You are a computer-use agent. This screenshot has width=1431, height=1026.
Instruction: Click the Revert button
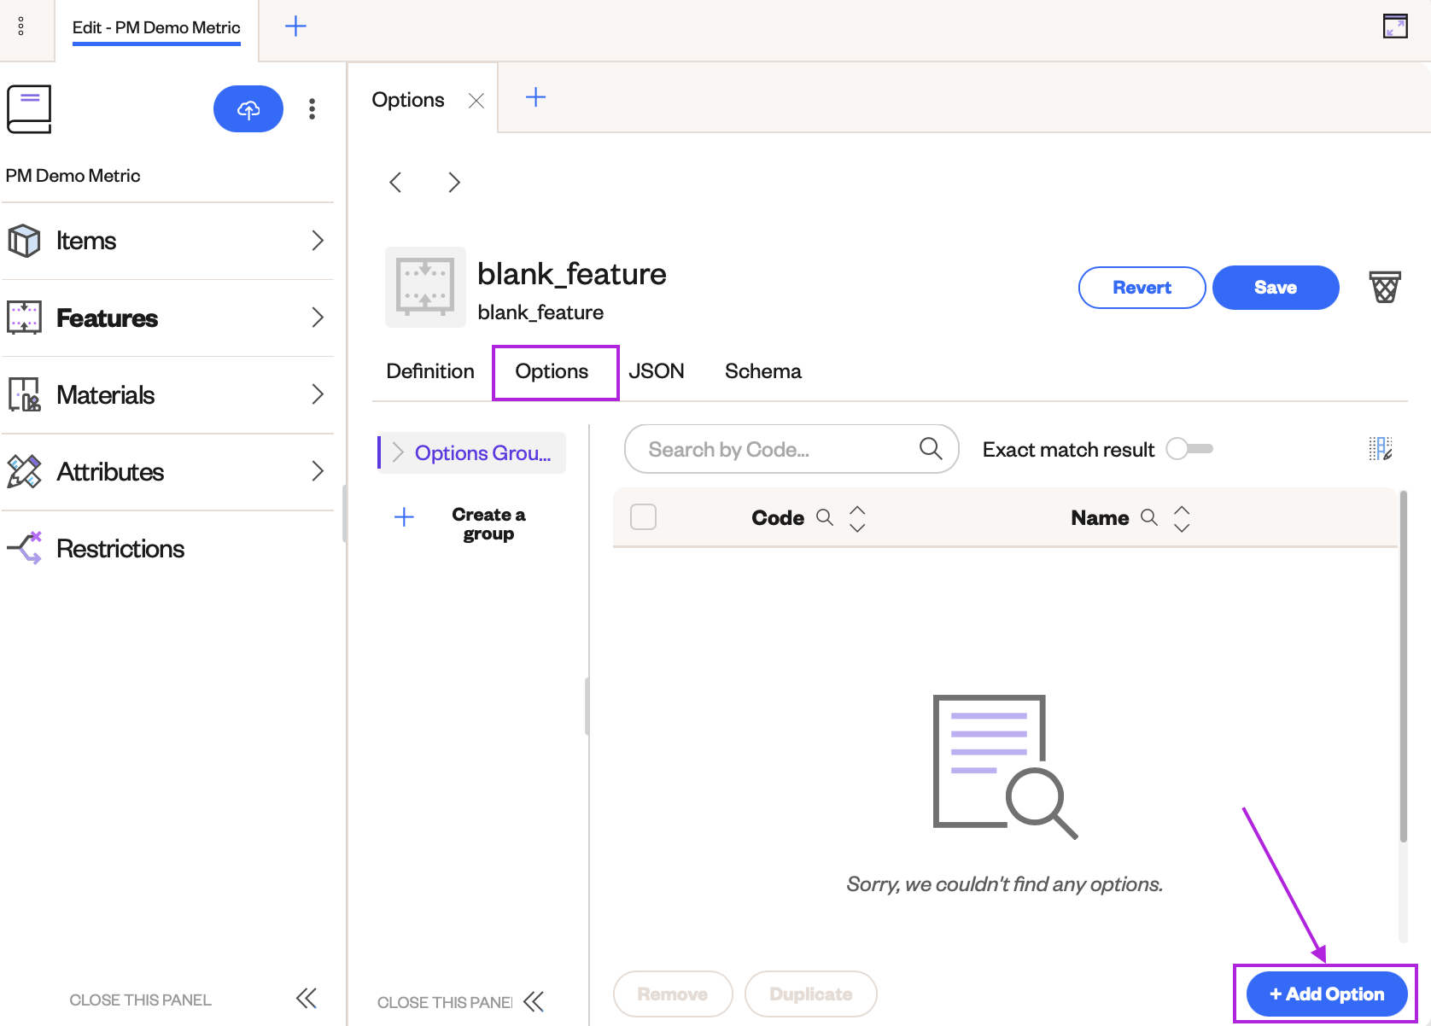pyautogui.click(x=1142, y=288)
